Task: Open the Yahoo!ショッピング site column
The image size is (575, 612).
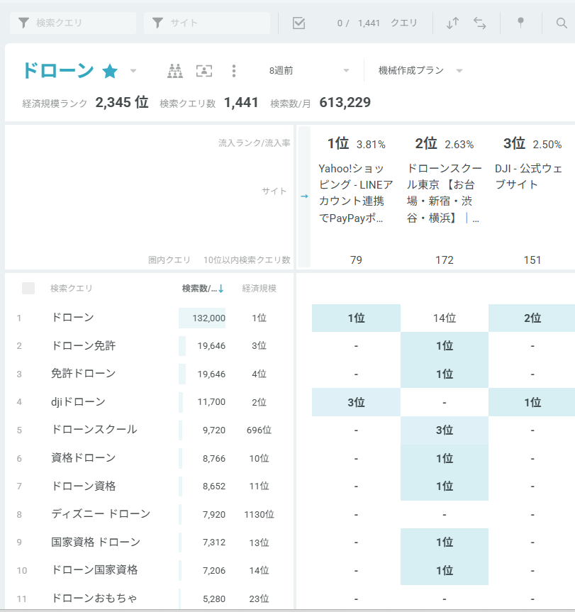Action: [356, 193]
